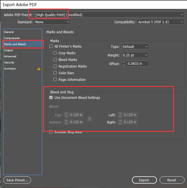Click the Right bleed stepper arrows
The width and height of the screenshot is (187, 188).
(120, 122)
